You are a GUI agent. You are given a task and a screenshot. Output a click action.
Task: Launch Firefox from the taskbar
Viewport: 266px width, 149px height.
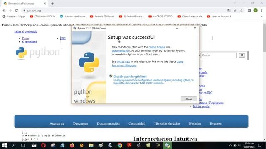click(x=72, y=145)
